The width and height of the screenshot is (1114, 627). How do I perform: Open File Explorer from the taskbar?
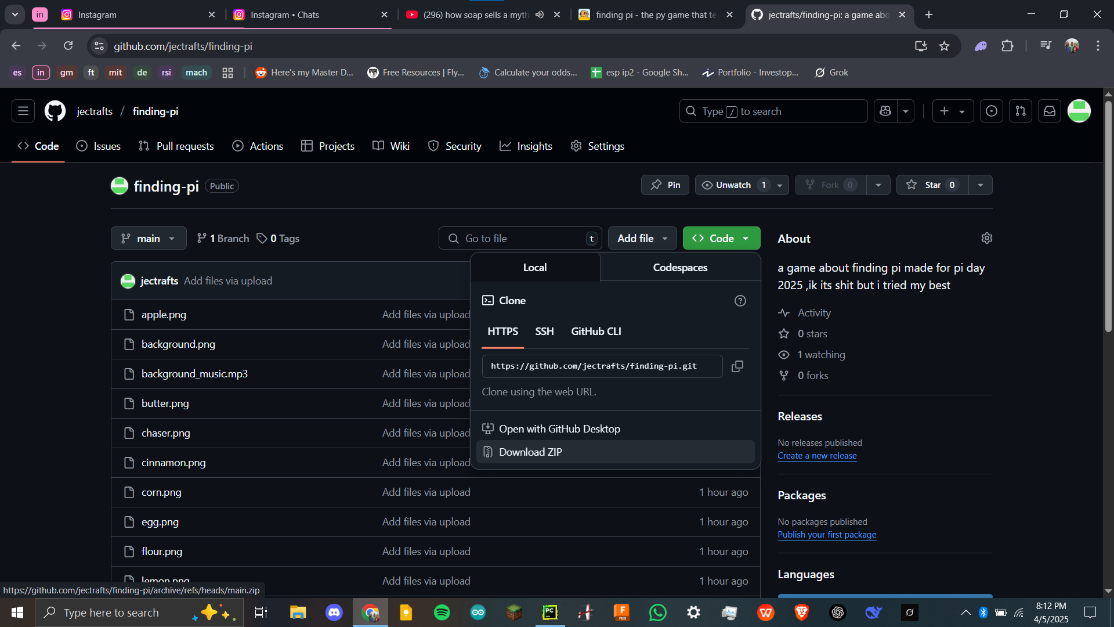coord(298,612)
